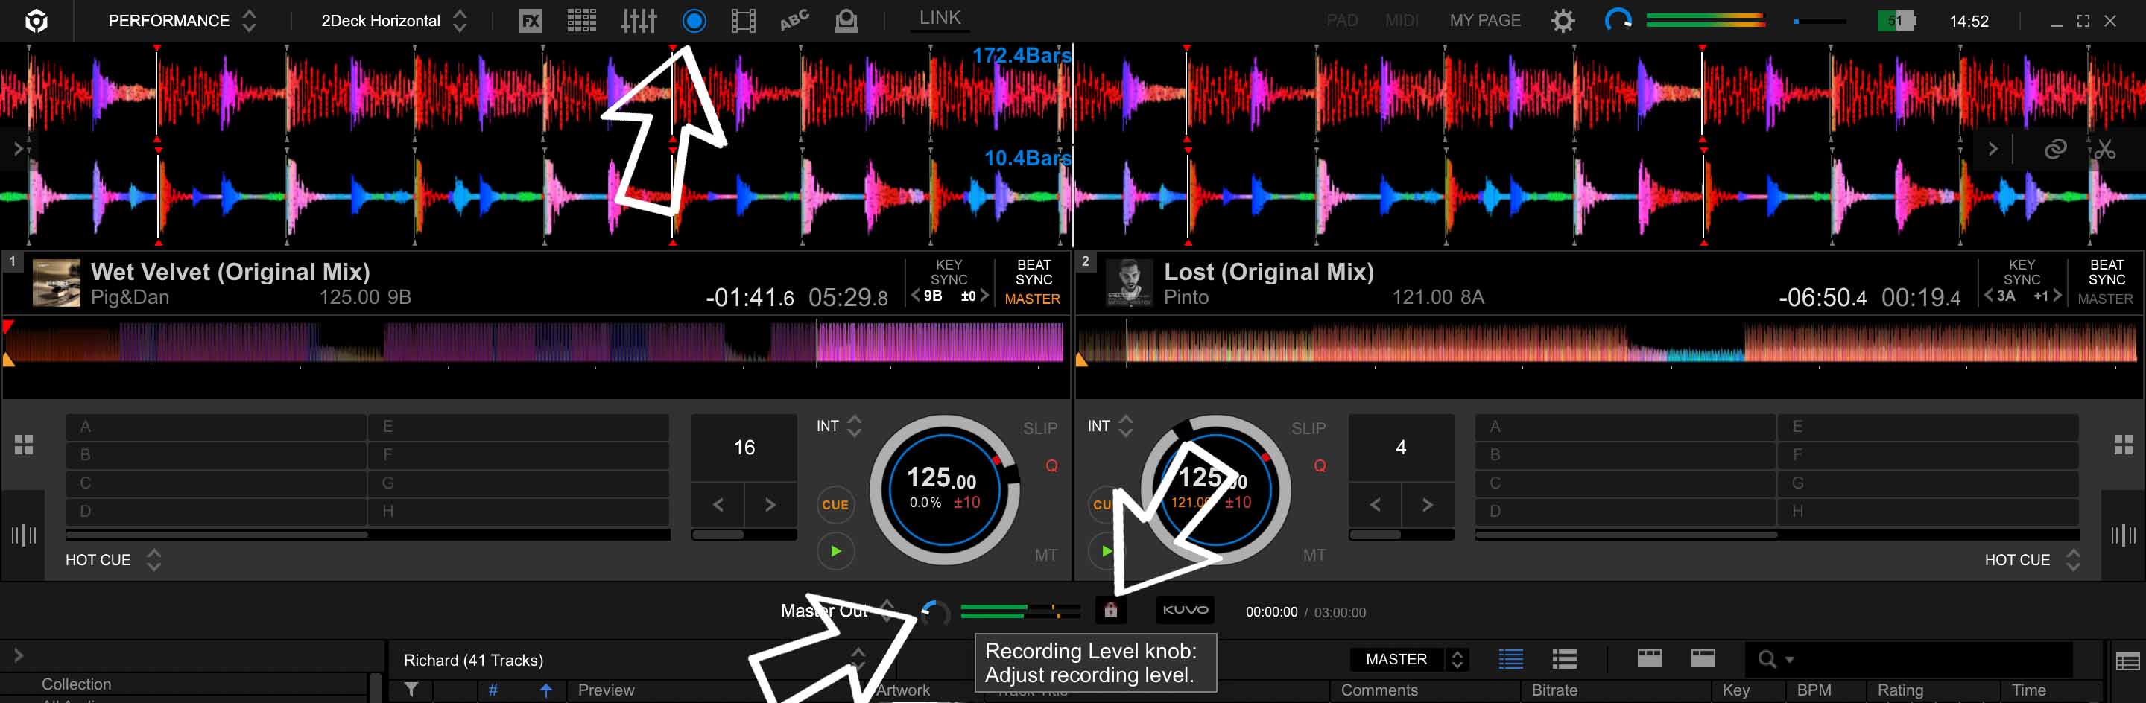Open the lyric ABC panel
Viewport: 2146px width, 703px height.
click(794, 20)
